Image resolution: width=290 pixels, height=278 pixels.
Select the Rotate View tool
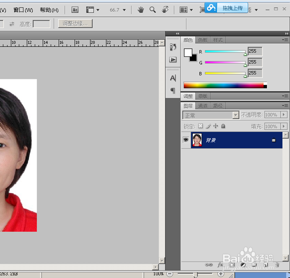click(165, 10)
